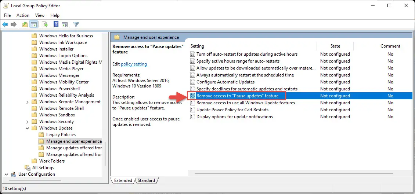Select Windows Mobility Center in the tree

[x=64, y=82]
